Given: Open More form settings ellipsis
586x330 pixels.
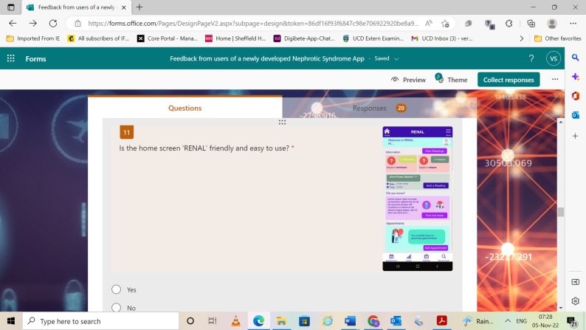Looking at the screenshot, I should [x=555, y=79].
